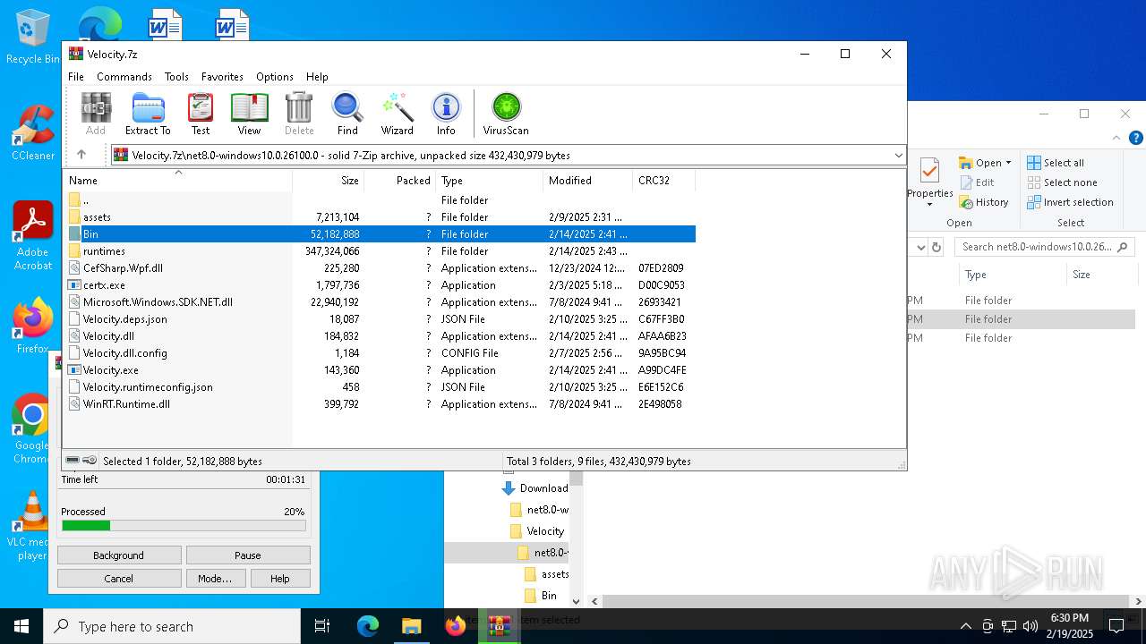The width and height of the screenshot is (1146, 644).
Task: Select the assets folder row
Action: [380, 217]
